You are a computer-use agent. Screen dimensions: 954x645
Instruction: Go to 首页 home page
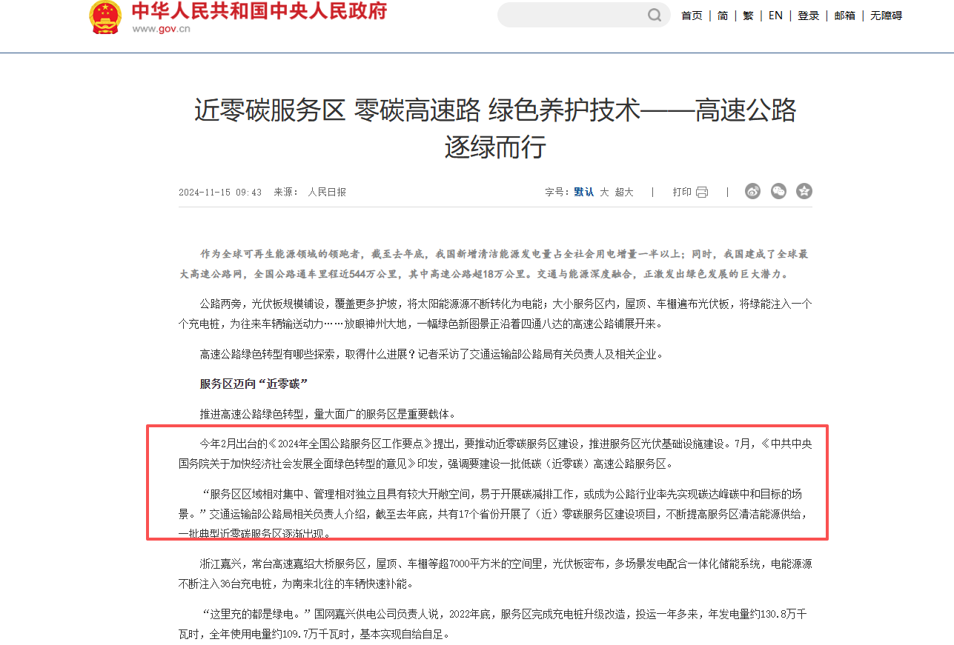692,16
